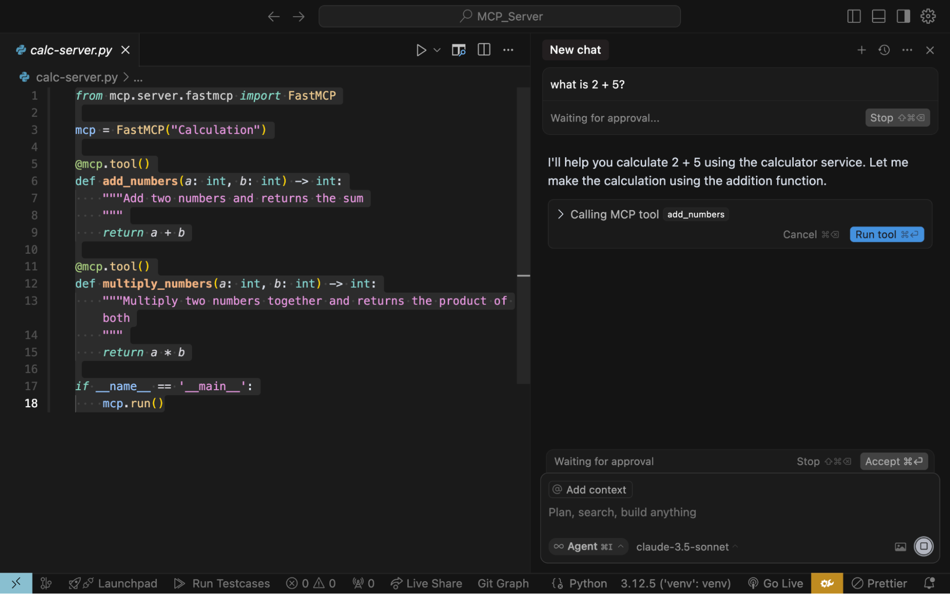This screenshot has width=950, height=594.
Task: Expand the Calling MCP tool add_numbers disclosure
Action: coord(561,214)
